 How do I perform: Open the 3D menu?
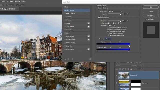click(7, 1)
